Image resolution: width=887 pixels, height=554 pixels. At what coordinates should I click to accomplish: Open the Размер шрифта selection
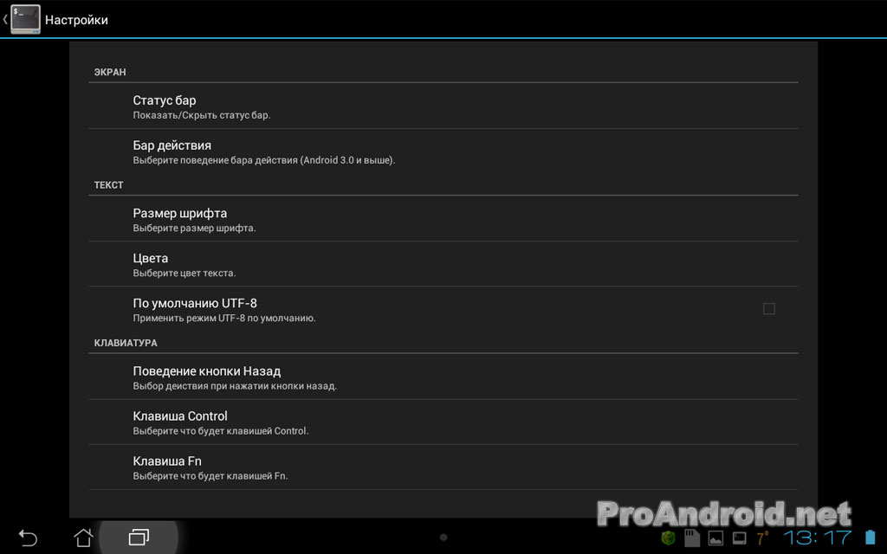(x=443, y=219)
